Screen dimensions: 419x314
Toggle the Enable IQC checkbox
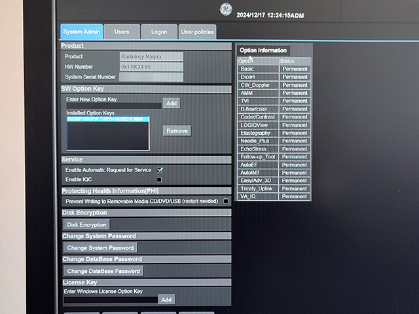pyautogui.click(x=159, y=179)
